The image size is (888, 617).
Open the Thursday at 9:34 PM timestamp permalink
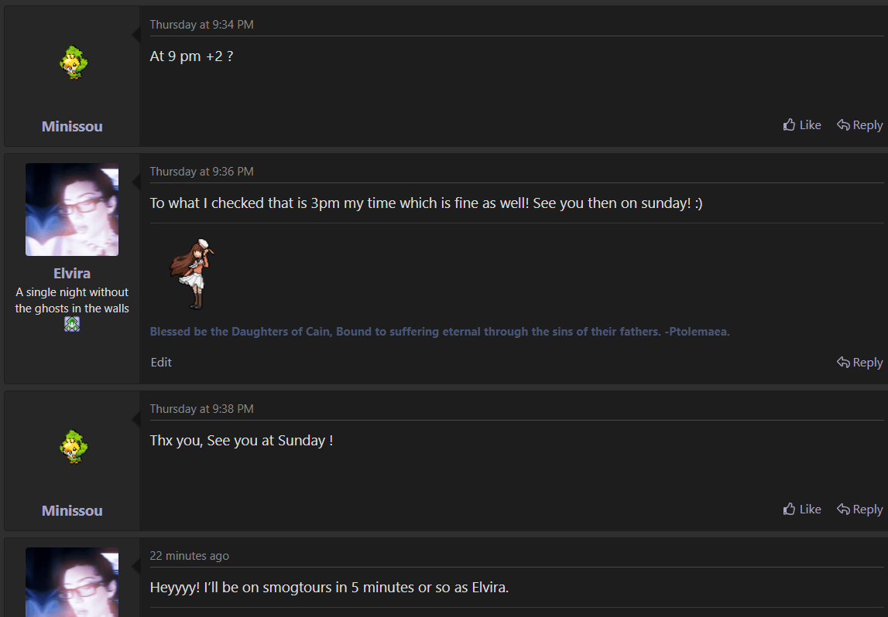(x=201, y=24)
